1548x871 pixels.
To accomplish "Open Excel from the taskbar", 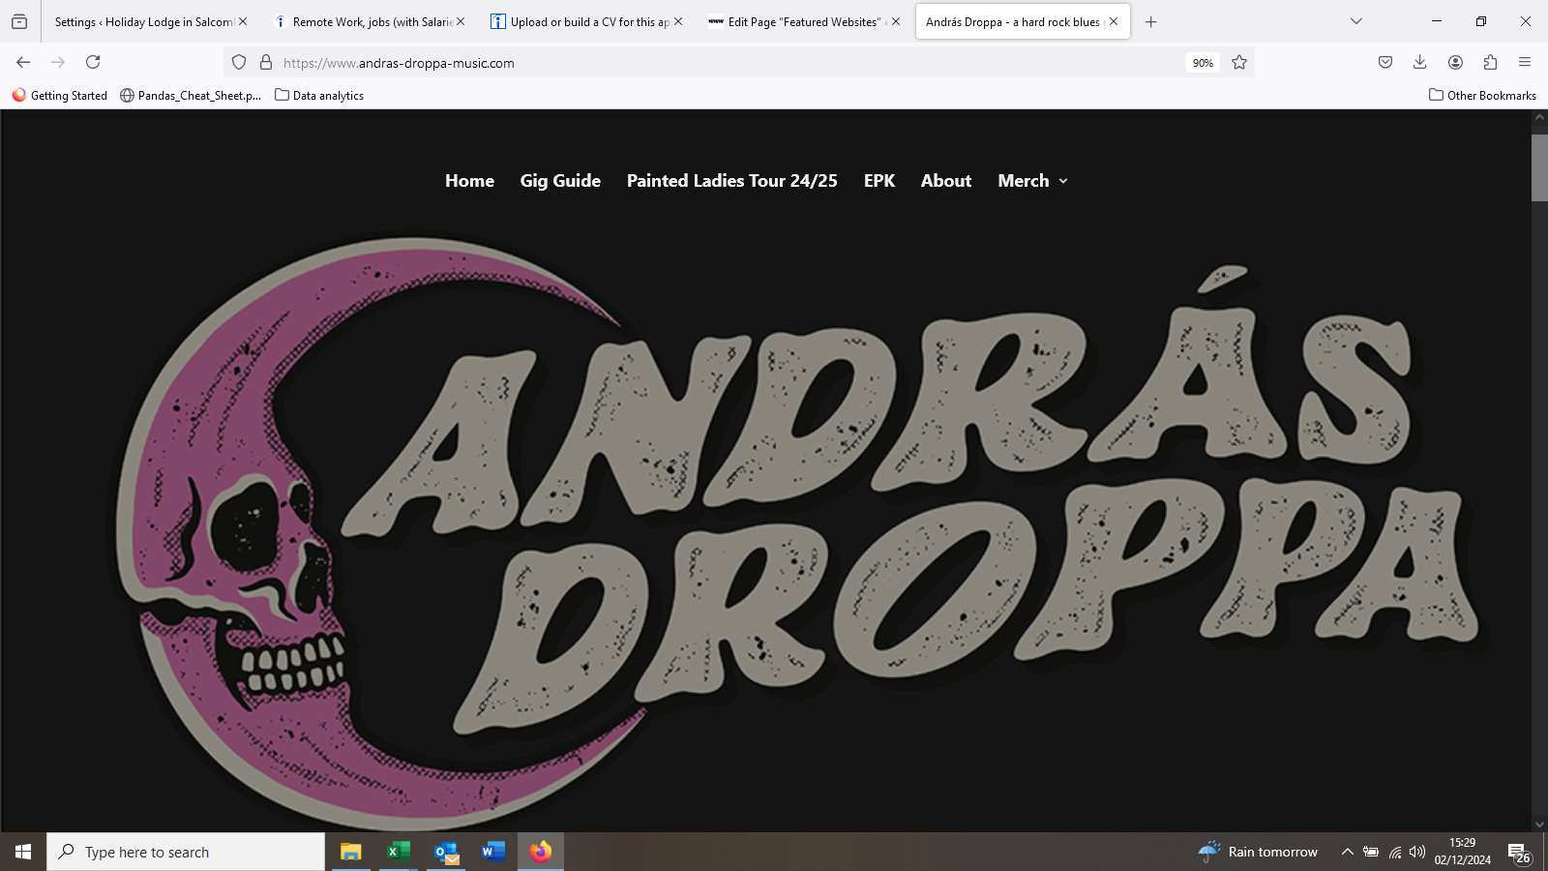I will click(x=398, y=852).
